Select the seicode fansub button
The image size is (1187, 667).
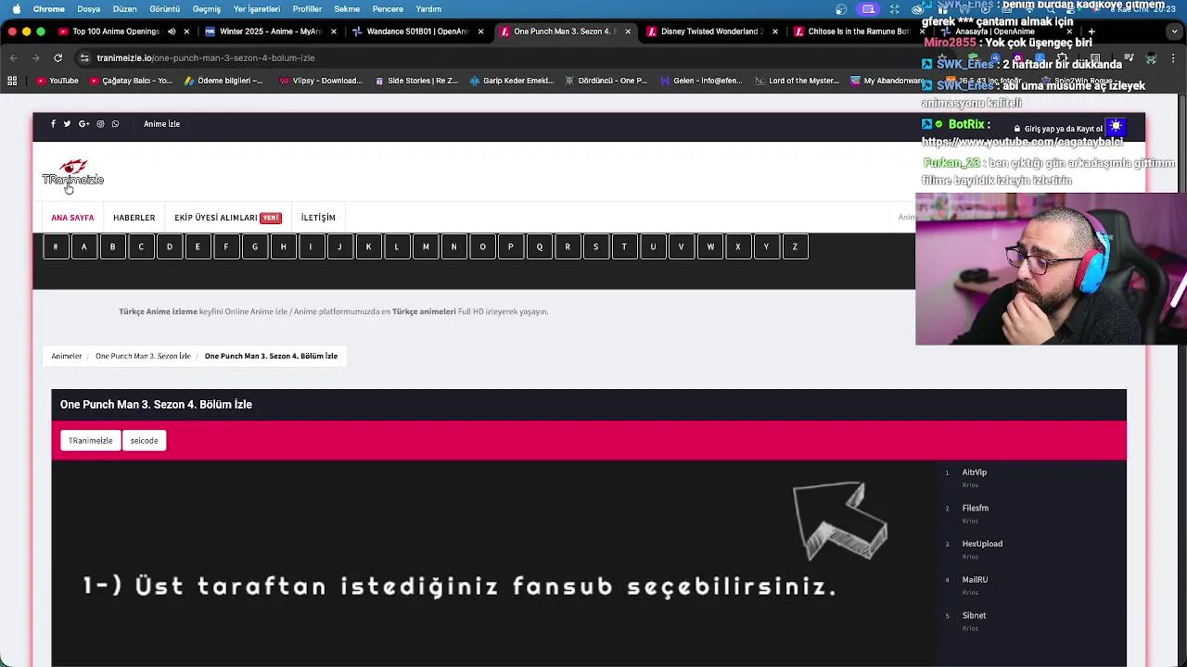pos(144,441)
